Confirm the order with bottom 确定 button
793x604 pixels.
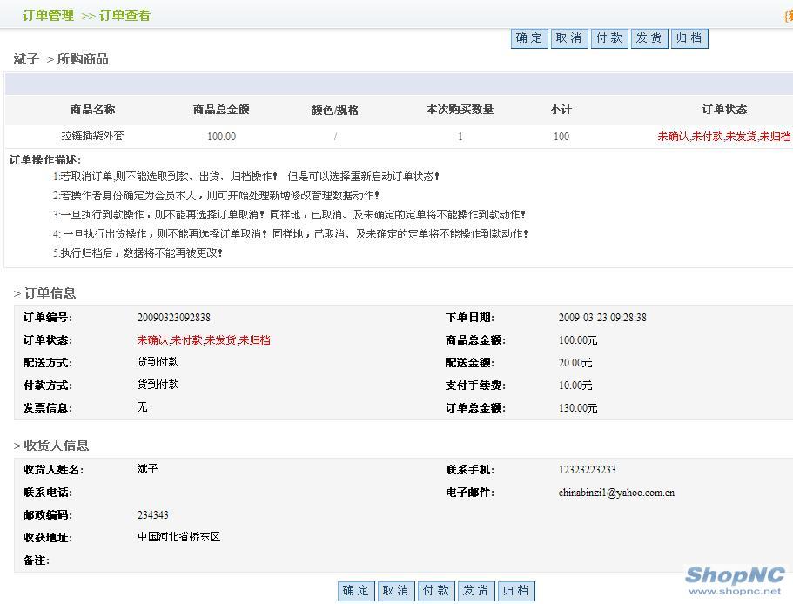[x=355, y=591]
